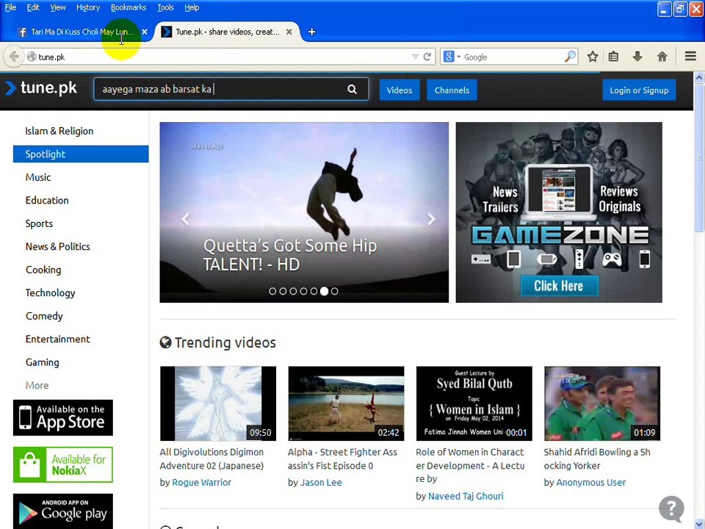Click the page vertical scrollbar up arrow
This screenshot has width=705, height=529.
tap(699, 77)
